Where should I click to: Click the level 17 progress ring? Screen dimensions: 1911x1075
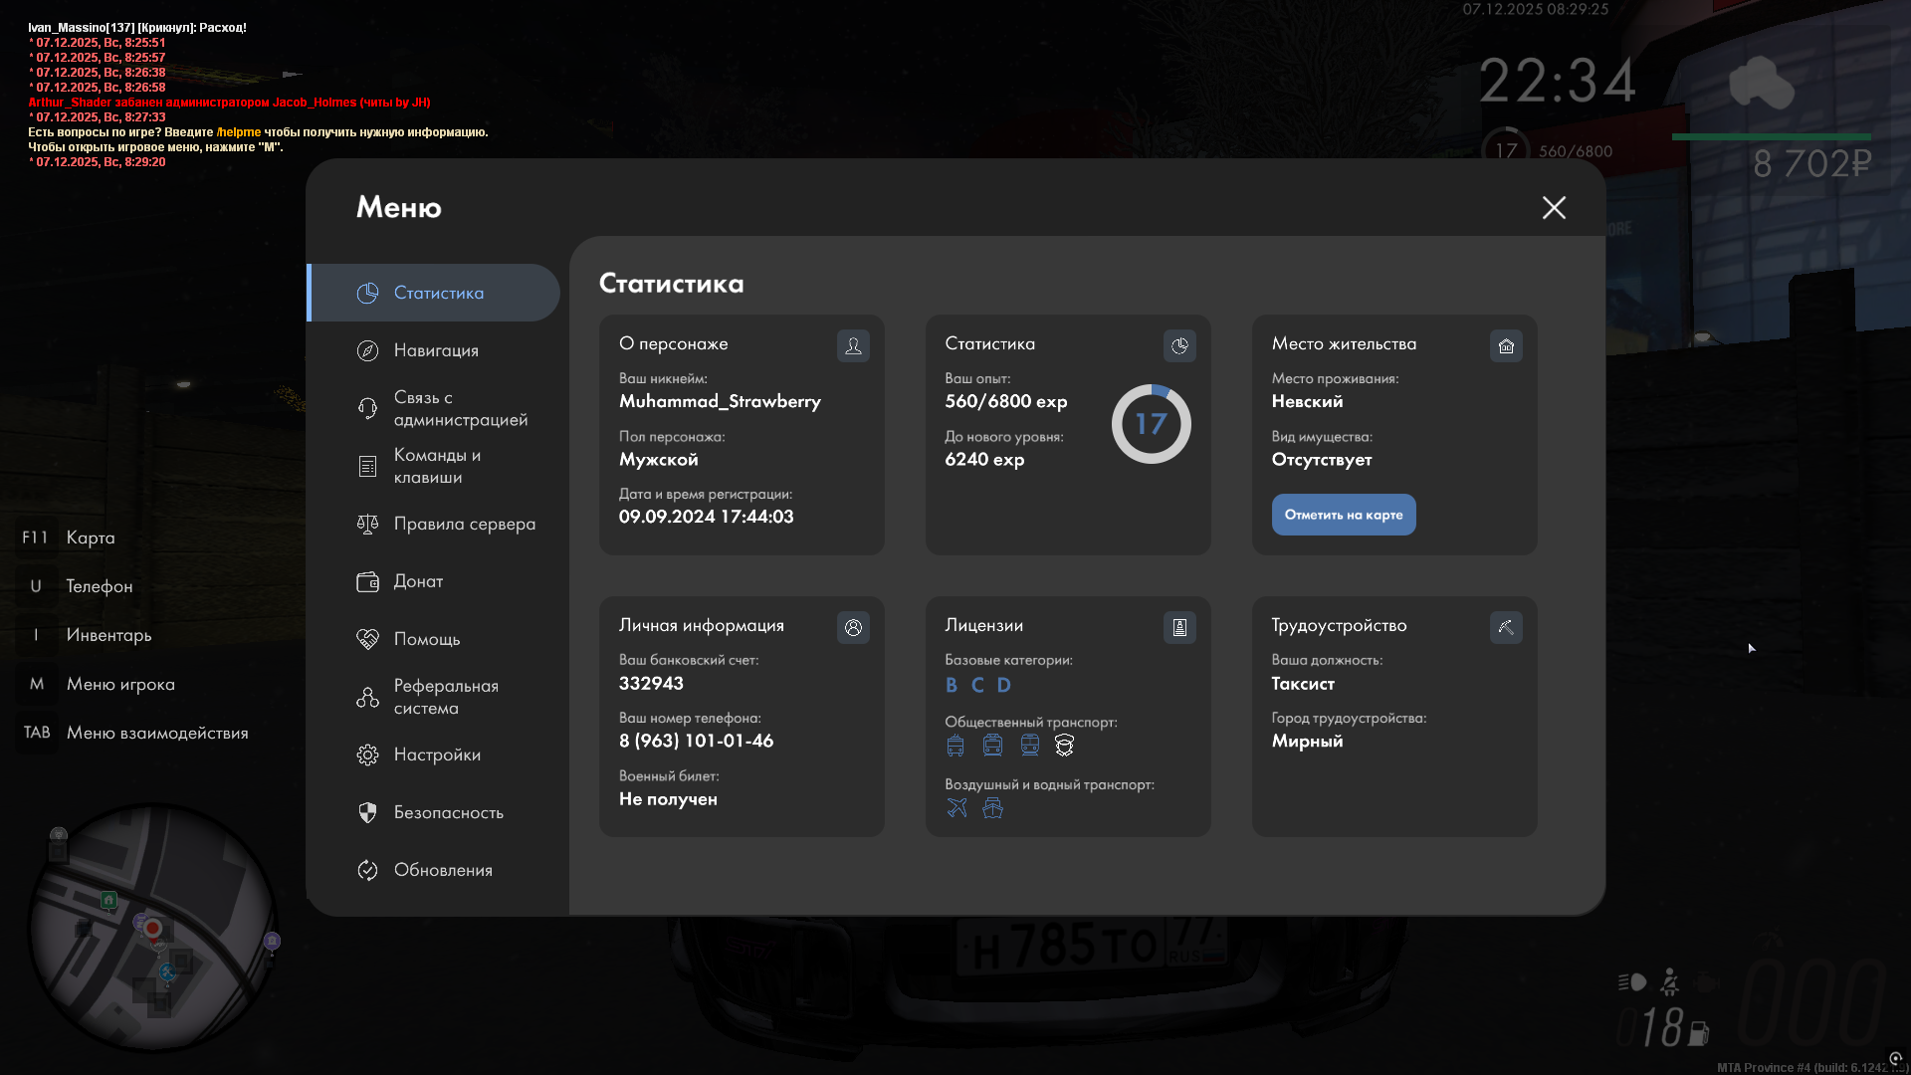(1151, 424)
